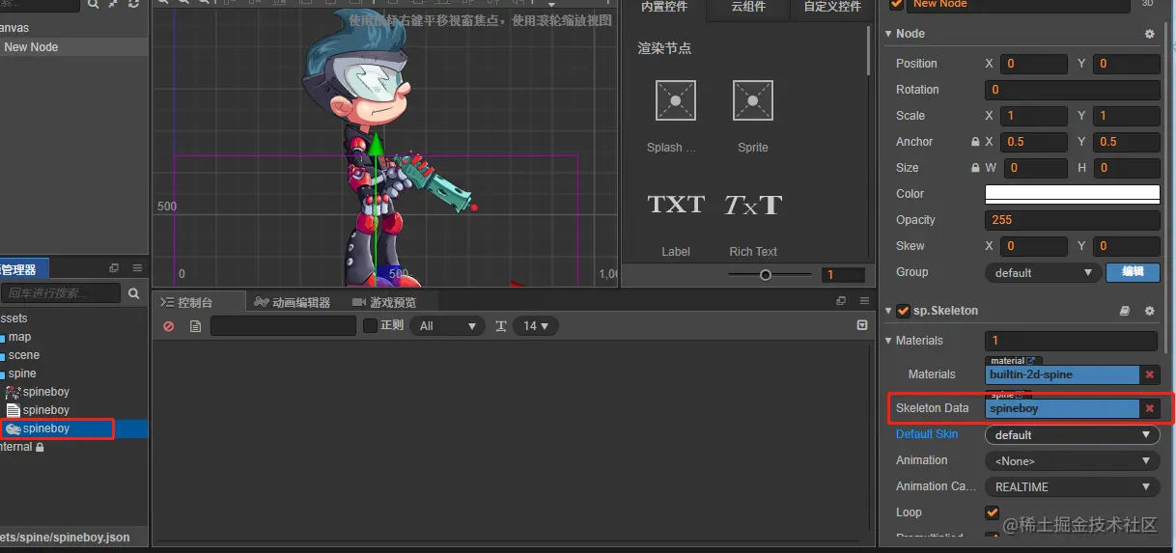Toggle the Regex checkbox in console

coord(370,326)
